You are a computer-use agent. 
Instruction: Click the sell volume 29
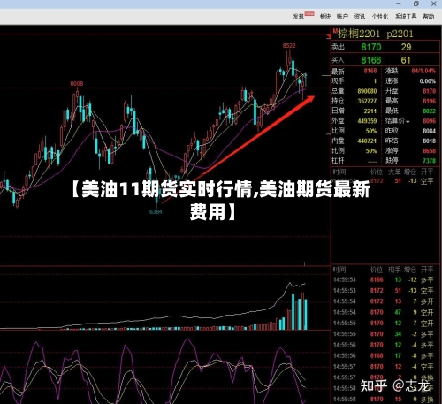[406, 47]
